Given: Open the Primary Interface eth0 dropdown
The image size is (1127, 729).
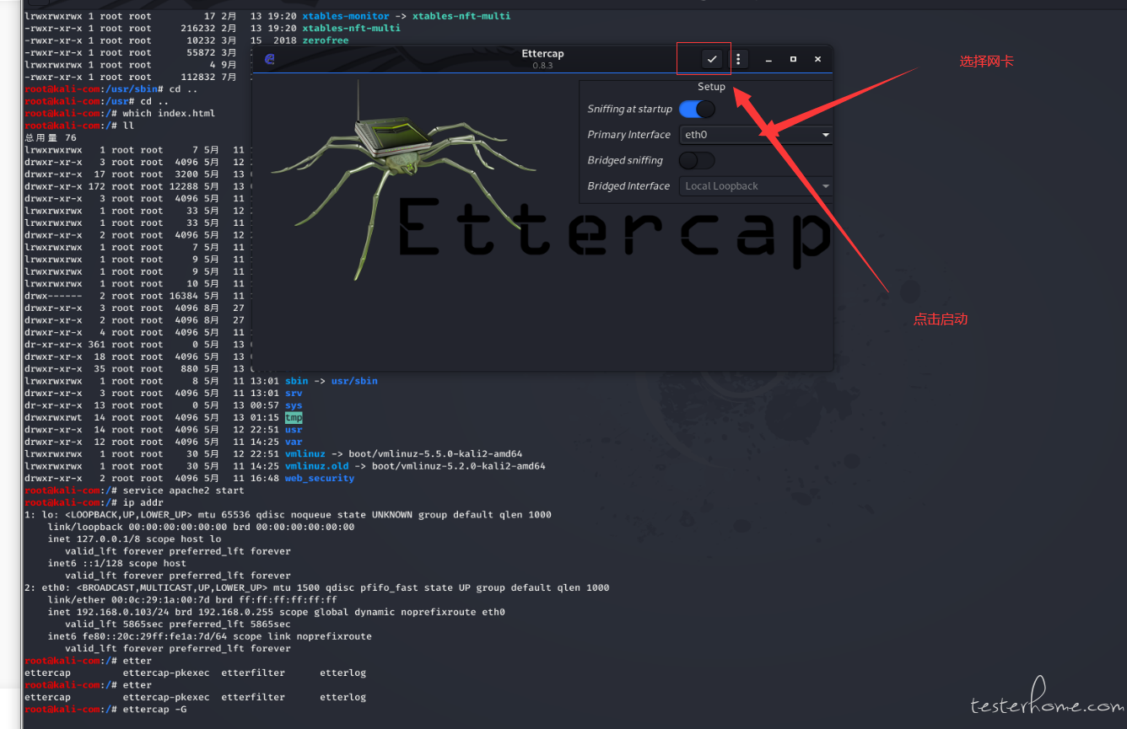Looking at the screenshot, I should 756,135.
